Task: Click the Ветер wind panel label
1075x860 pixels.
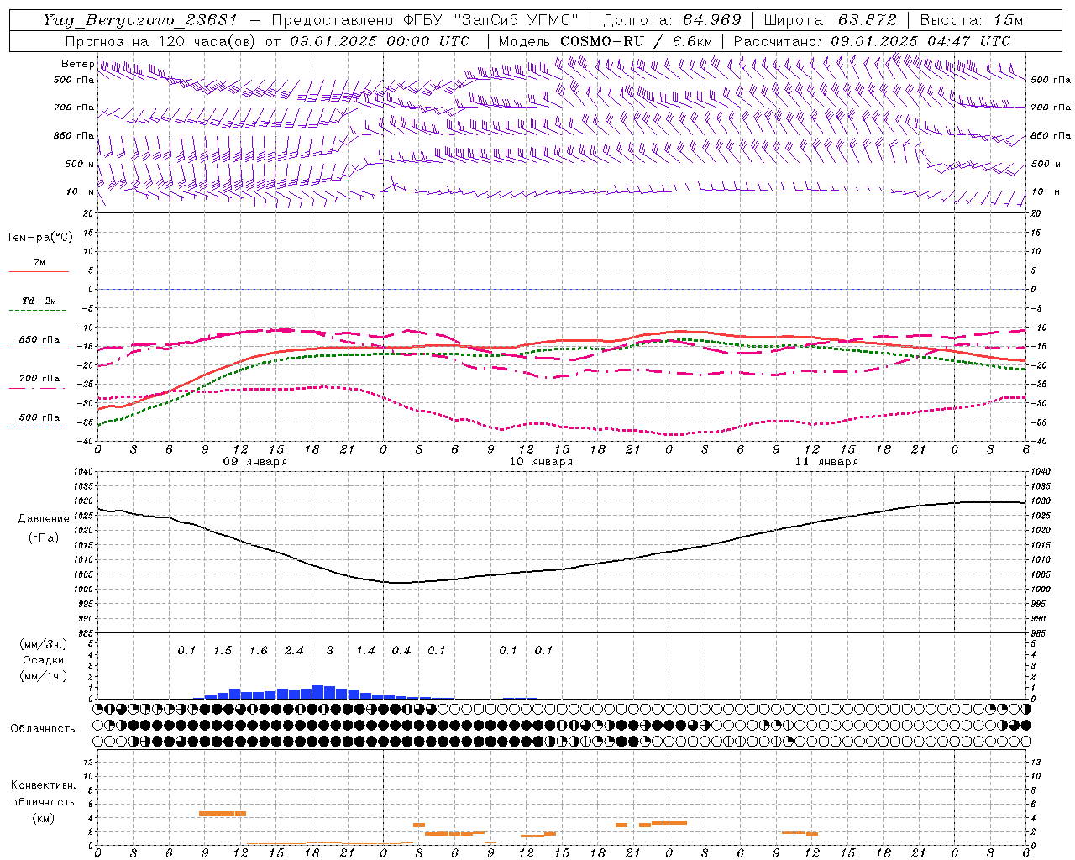Action: [x=77, y=64]
